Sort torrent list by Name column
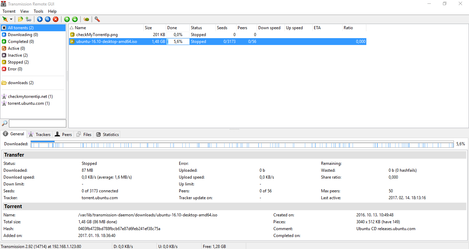Viewport: 469px width, 249px height. click(x=106, y=28)
